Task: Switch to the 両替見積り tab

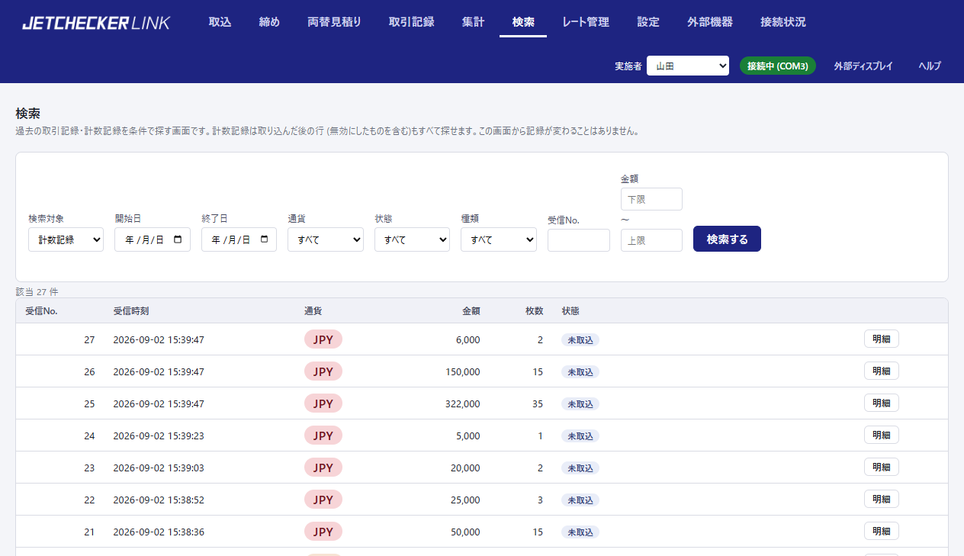Action: click(x=334, y=22)
